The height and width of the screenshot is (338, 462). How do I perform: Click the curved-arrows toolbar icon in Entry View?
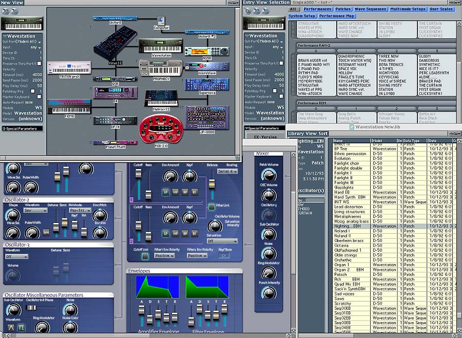pos(248,11)
